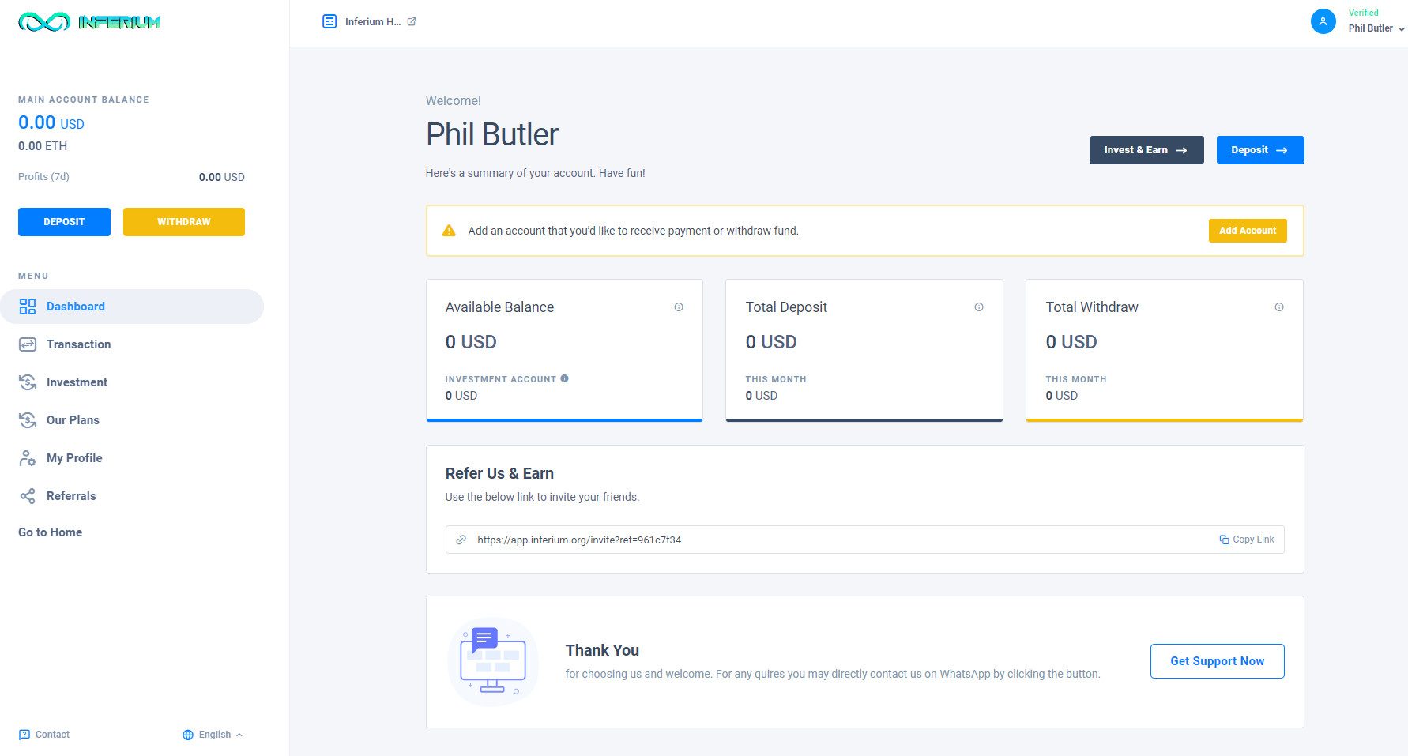Viewport: 1408px width, 756px height.
Task: Click the blue sidebar DEPOSIT button
Action: pyautogui.click(x=64, y=222)
